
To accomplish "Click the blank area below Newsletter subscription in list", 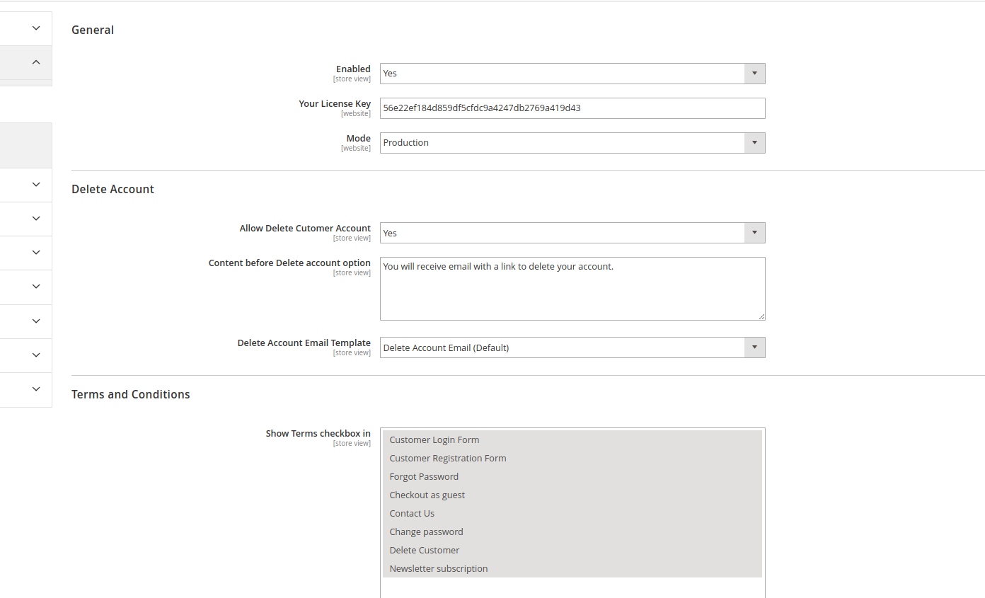I will tap(572, 587).
